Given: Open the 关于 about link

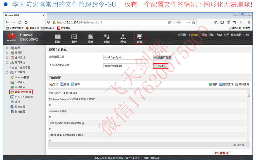Looking at the screenshot, I should [x=226, y=35].
